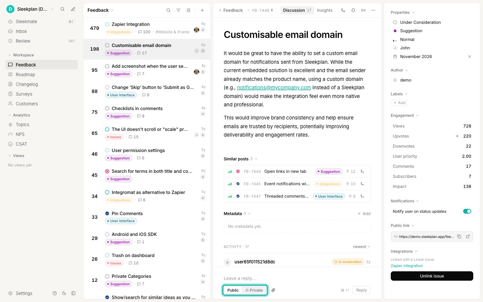Collapse the Analytics sidebar section
The width and height of the screenshot is (483, 302).
click(19, 115)
